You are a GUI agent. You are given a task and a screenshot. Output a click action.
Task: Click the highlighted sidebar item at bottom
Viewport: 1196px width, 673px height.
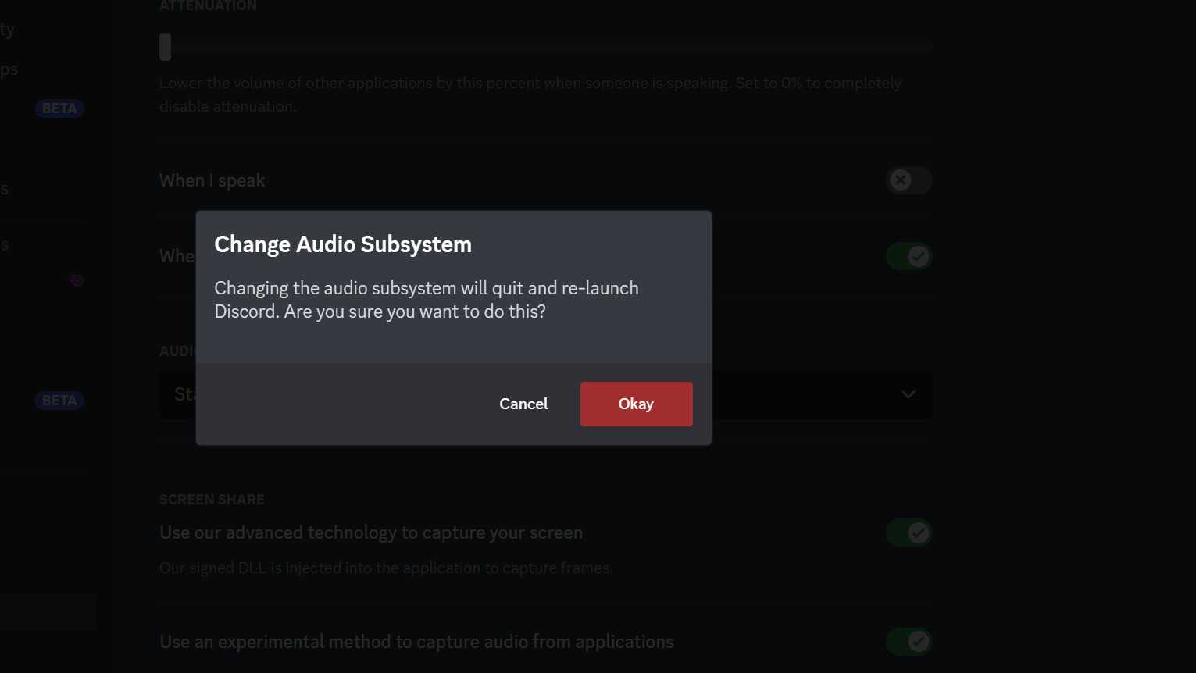pyautogui.click(x=48, y=612)
